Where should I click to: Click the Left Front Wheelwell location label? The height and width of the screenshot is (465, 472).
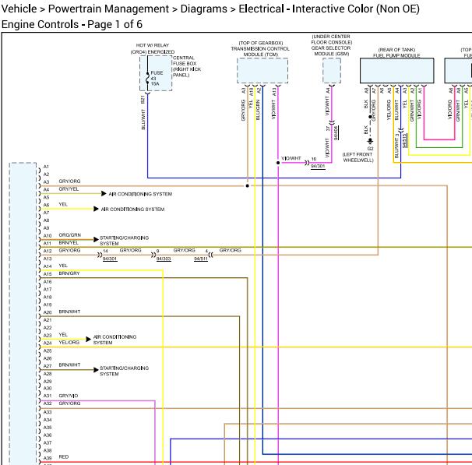point(358,157)
